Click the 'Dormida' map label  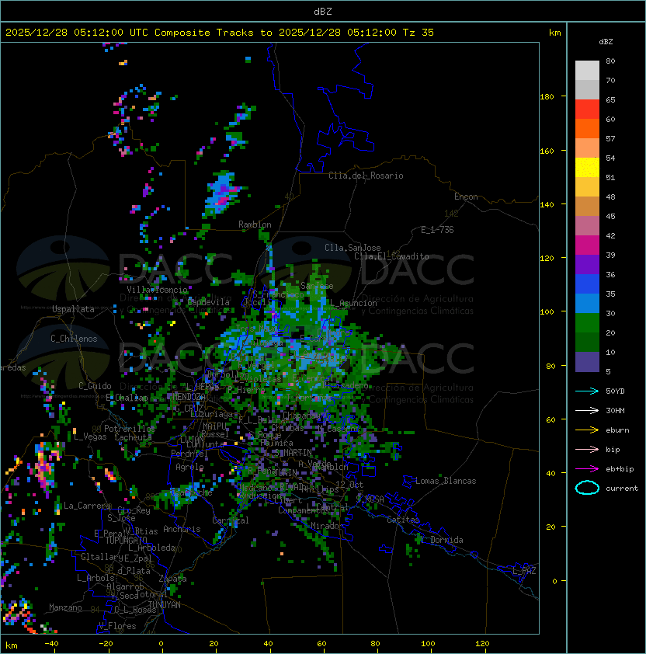click(x=446, y=540)
